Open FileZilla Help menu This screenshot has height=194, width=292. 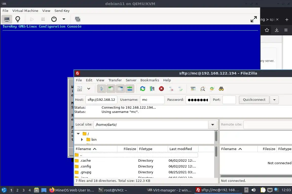coord(167,80)
